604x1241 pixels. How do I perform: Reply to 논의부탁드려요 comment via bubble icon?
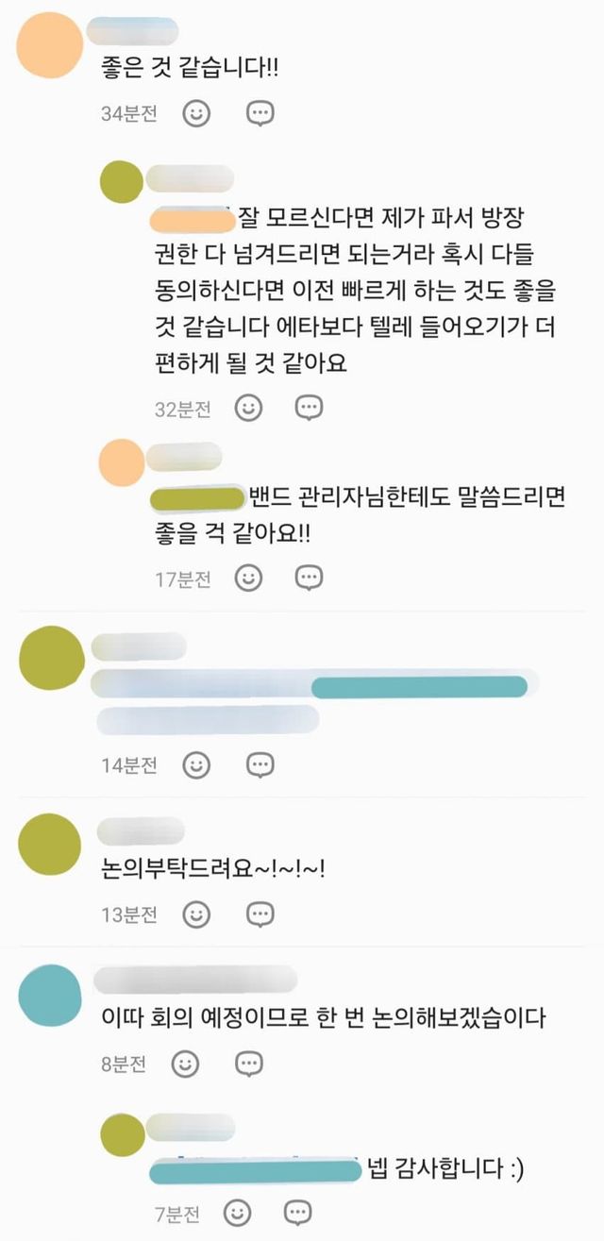click(260, 914)
